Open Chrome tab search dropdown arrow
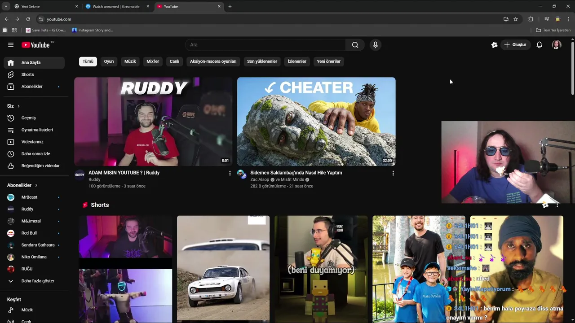Screen dimensions: 575x323 [5, 6]
